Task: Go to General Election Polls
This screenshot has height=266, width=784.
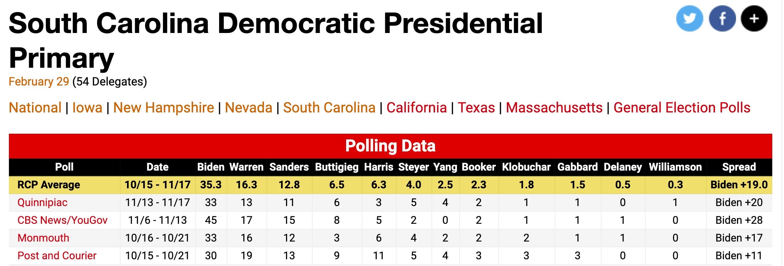Action: point(682,108)
